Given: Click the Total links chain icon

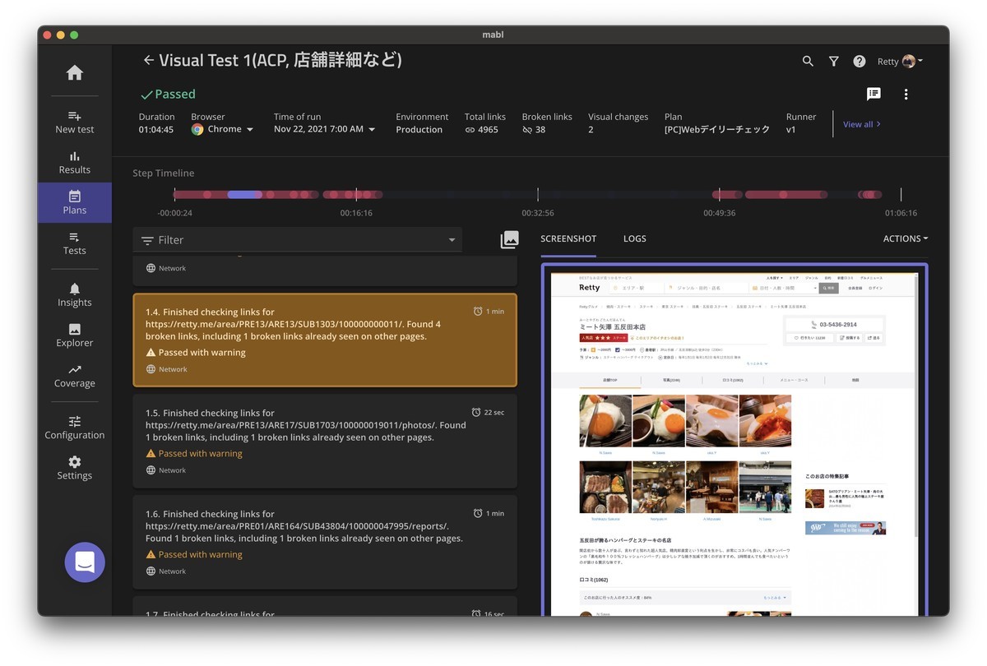Looking at the screenshot, I should coord(470,130).
